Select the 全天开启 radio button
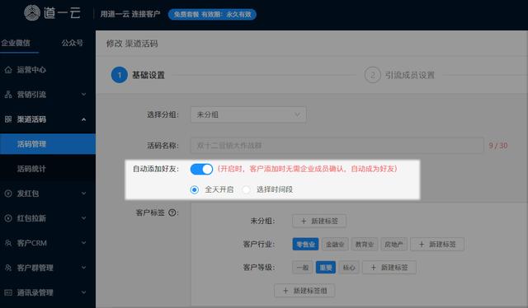 click(195, 189)
